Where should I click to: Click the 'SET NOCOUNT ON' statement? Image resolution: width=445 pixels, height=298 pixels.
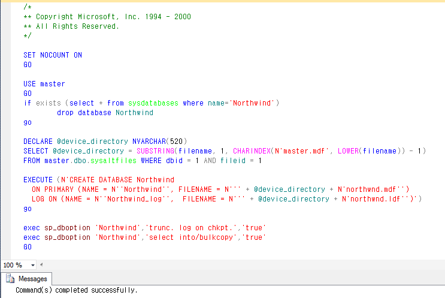(53, 55)
